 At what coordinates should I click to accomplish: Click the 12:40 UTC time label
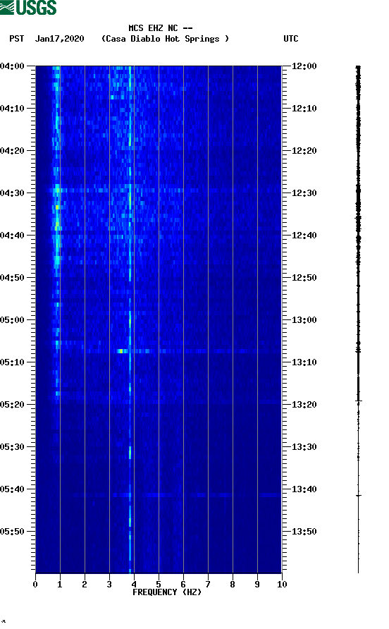click(304, 235)
